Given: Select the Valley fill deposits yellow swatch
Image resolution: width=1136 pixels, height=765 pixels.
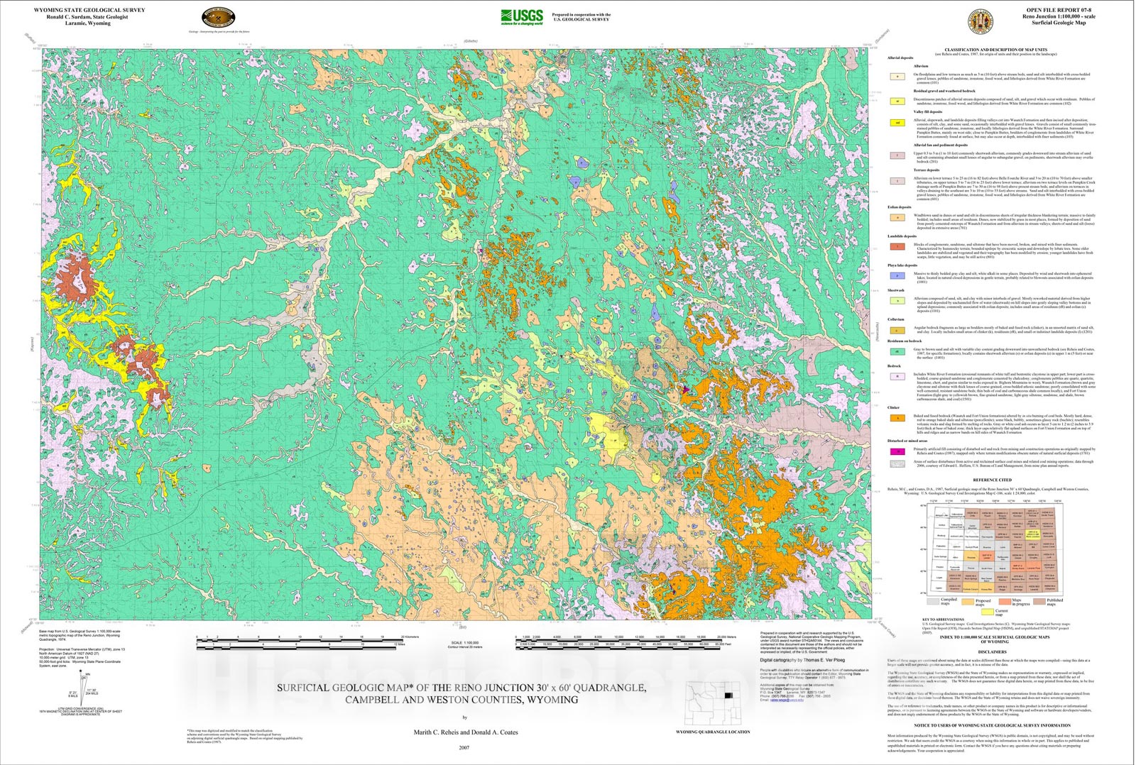Looking at the screenshot, I should pos(897,122).
